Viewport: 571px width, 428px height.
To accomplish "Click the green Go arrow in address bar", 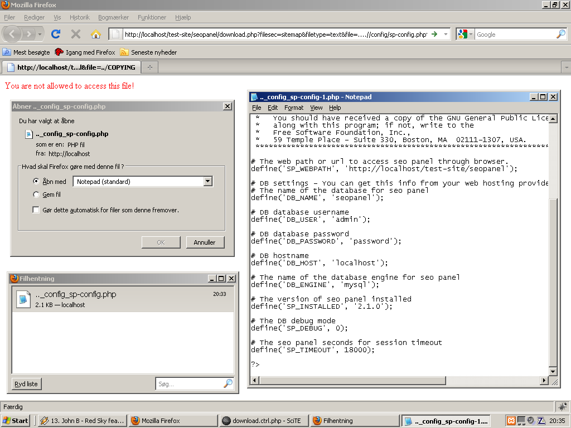I will [434, 34].
